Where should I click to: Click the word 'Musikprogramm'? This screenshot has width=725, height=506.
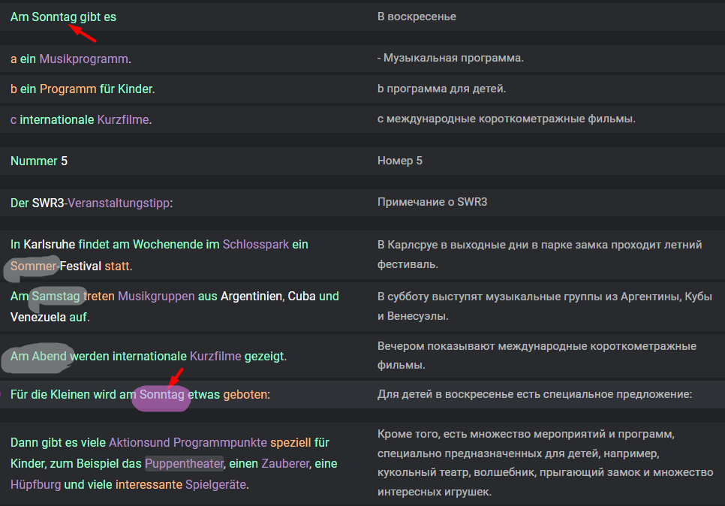coord(84,59)
